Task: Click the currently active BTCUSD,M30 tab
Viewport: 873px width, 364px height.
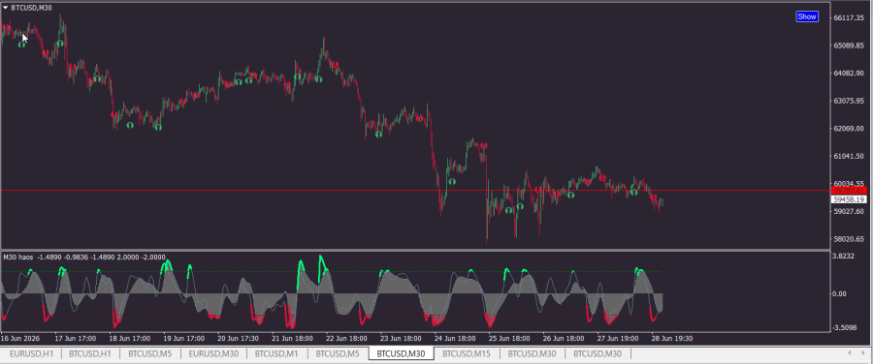Action: pyautogui.click(x=402, y=353)
